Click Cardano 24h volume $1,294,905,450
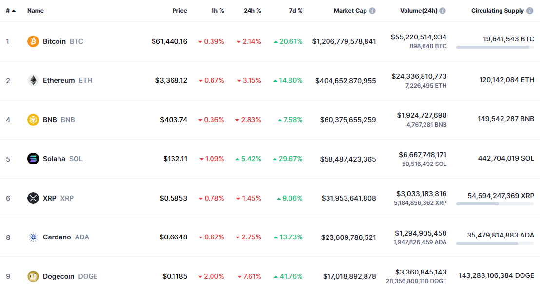This screenshot has width=540, height=292. (421, 233)
